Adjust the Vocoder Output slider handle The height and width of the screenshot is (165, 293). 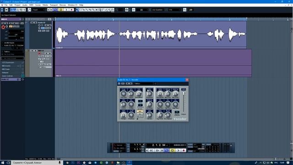point(184,93)
